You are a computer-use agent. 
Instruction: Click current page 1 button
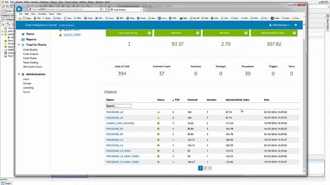201,168
